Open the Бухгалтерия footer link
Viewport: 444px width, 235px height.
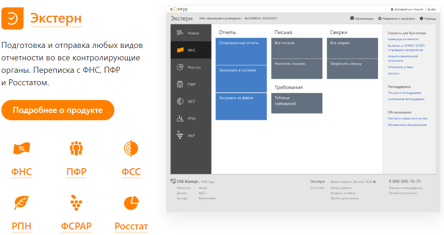pyautogui.click(x=207, y=199)
